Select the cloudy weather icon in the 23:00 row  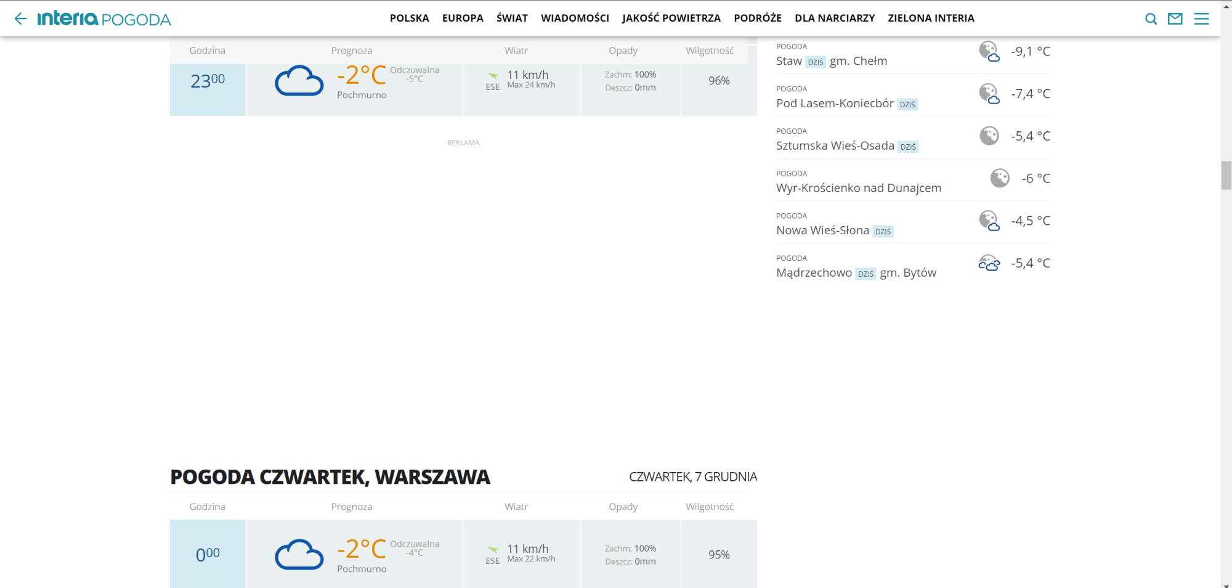(x=299, y=81)
